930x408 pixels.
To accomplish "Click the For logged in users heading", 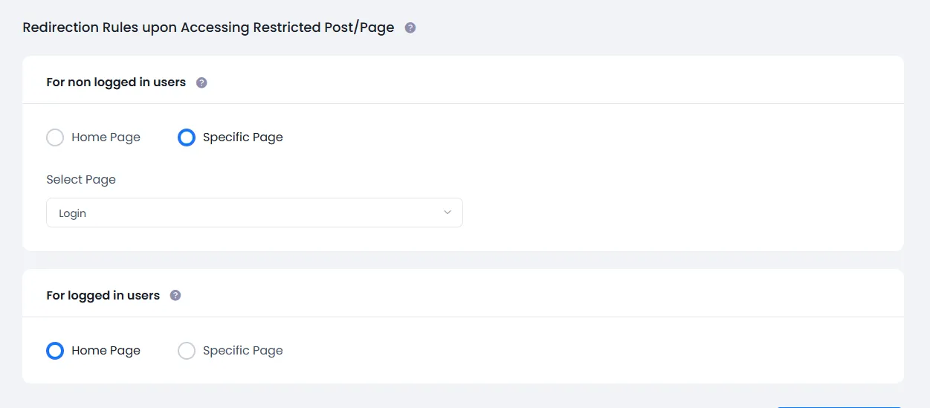I will (x=103, y=296).
